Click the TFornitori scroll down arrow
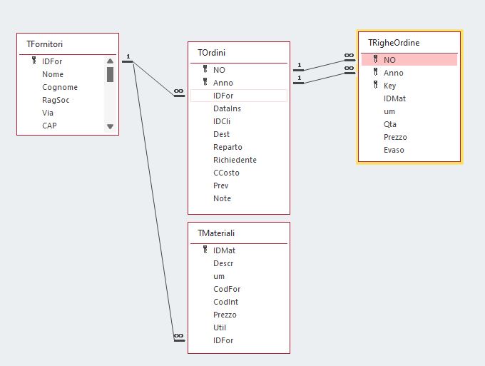This screenshot has height=366, width=485. click(x=110, y=126)
